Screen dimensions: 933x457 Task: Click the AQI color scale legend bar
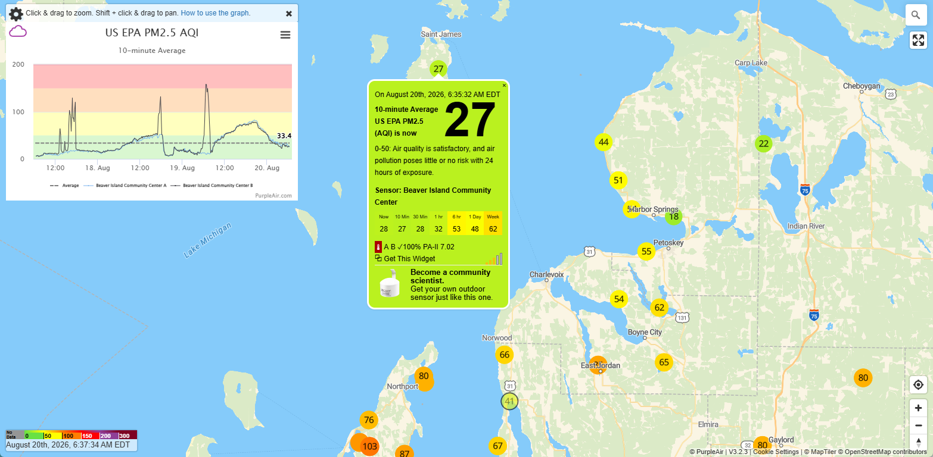[71, 435]
